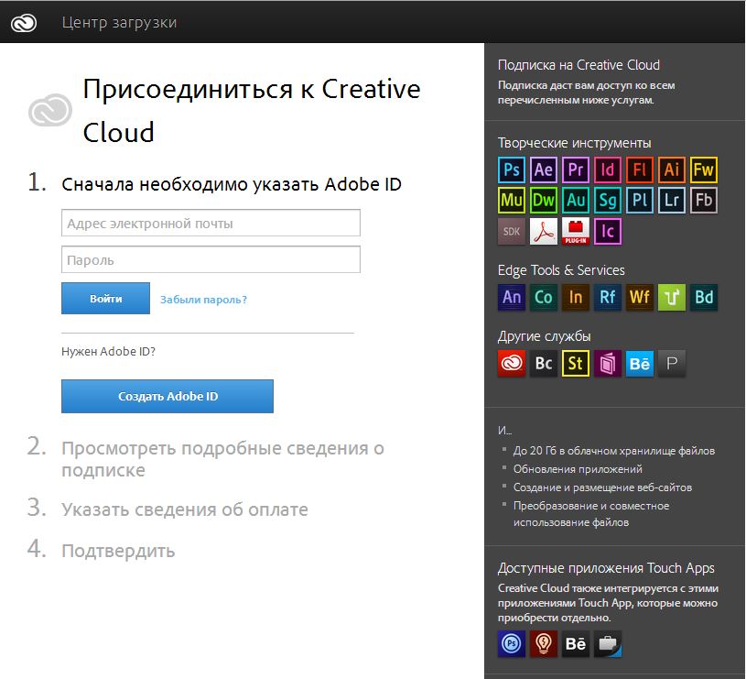Click the Muse (Mu) icon
This screenshot has width=746, height=679.
coord(512,200)
